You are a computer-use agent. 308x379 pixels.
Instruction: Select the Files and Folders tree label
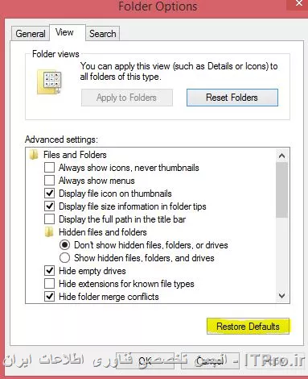click(x=75, y=155)
